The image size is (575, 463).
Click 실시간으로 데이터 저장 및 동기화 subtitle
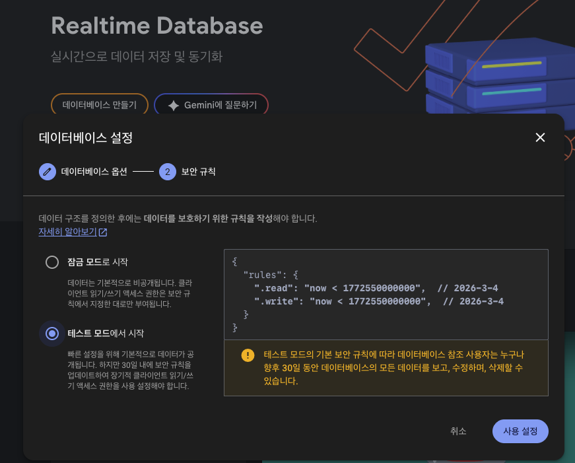[137, 57]
